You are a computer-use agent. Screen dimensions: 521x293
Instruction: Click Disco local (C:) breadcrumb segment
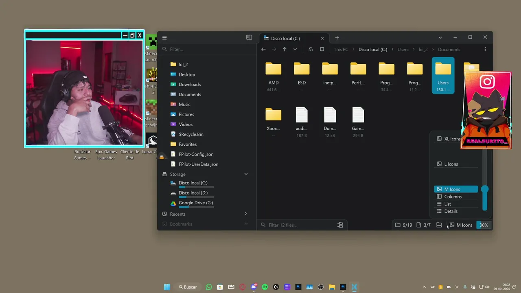tap(373, 50)
